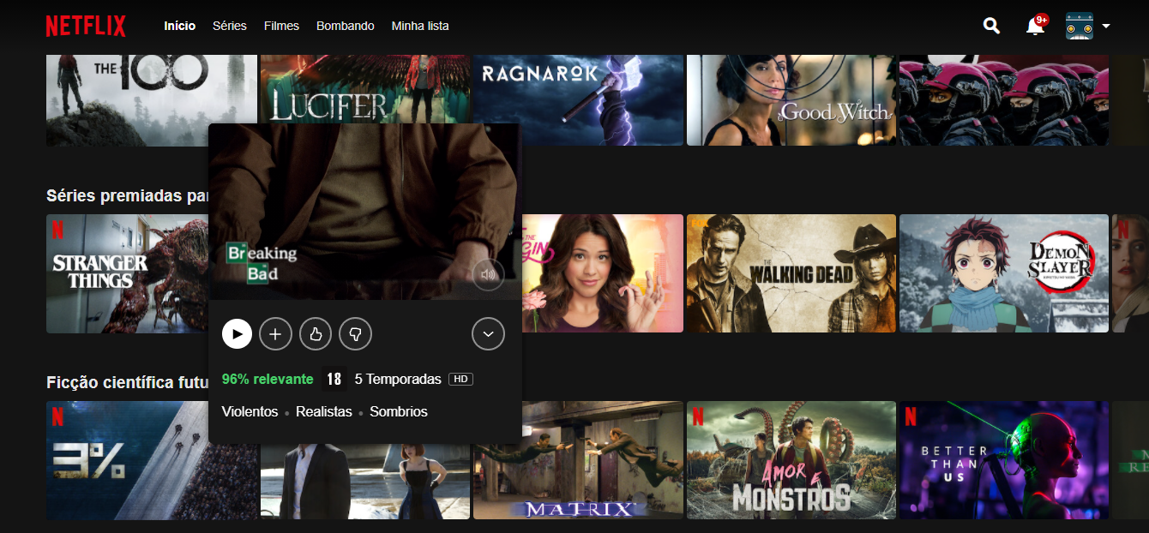The image size is (1149, 533).
Task: Open the thumbnail of man and woman in black dress
Action: (x=365, y=482)
